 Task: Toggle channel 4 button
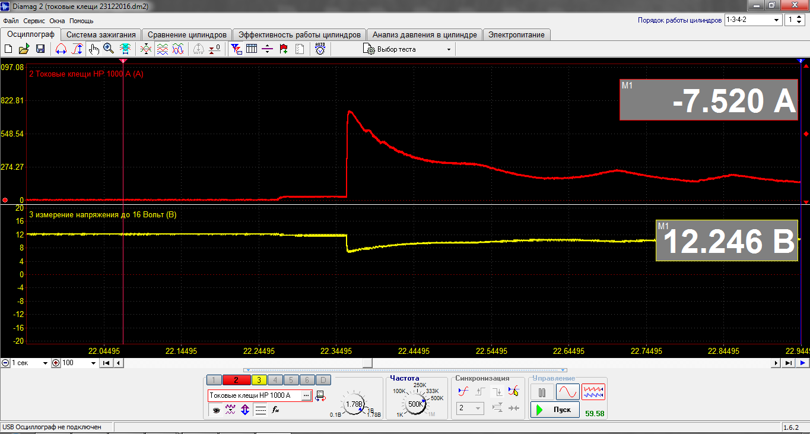point(275,381)
